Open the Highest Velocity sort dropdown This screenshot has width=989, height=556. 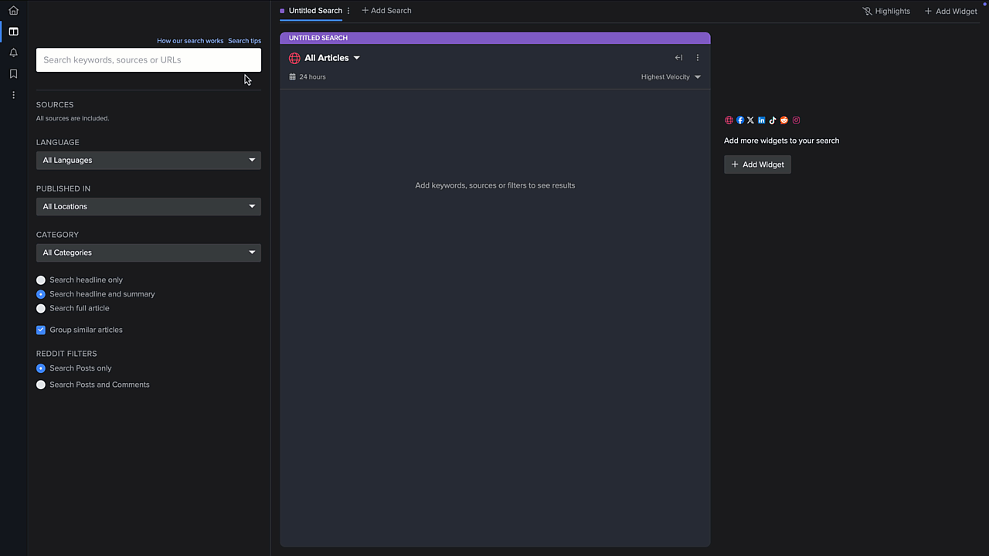tap(669, 76)
